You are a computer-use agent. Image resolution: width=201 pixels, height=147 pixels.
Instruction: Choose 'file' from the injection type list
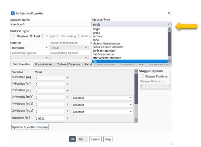pos(95,61)
